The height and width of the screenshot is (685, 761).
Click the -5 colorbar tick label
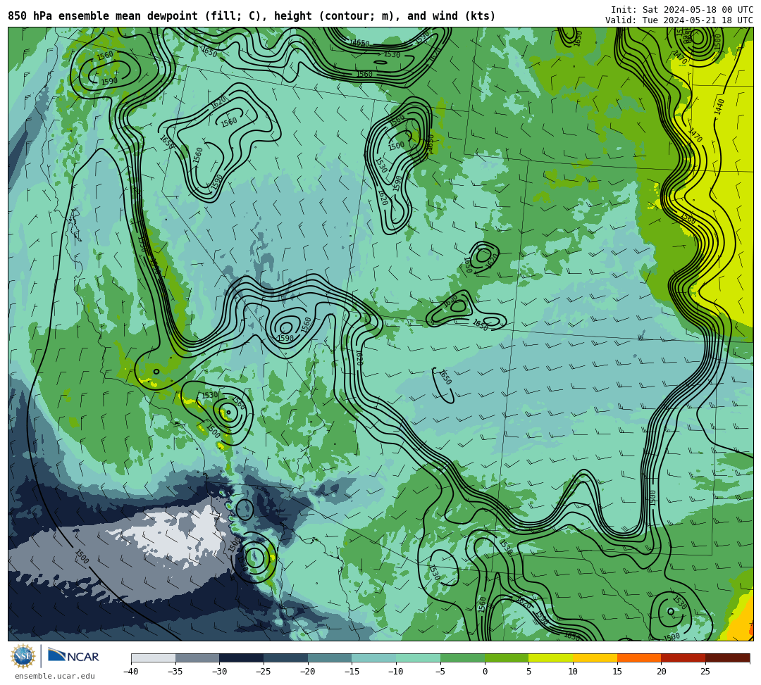tap(440, 672)
